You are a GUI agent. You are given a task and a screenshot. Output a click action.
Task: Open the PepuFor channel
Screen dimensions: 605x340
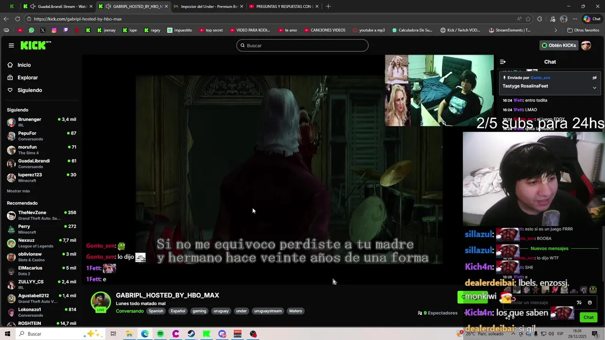[x=42, y=136]
